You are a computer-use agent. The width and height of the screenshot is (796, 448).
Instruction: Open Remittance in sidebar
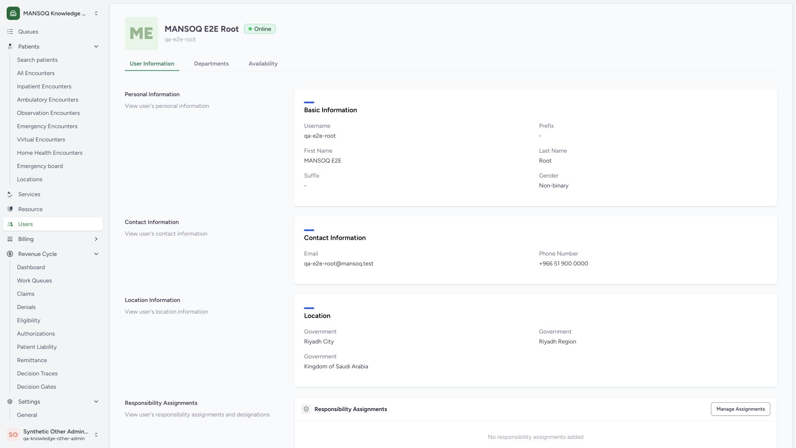pos(32,360)
